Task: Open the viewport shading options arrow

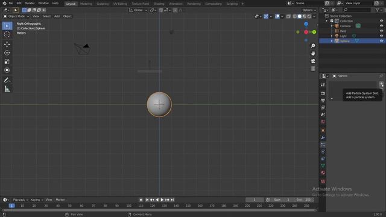Action: pyautogui.click(x=314, y=16)
